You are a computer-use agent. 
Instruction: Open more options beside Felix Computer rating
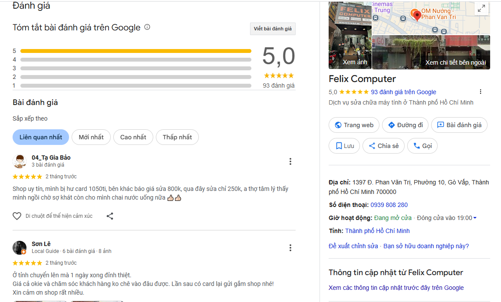480,92
